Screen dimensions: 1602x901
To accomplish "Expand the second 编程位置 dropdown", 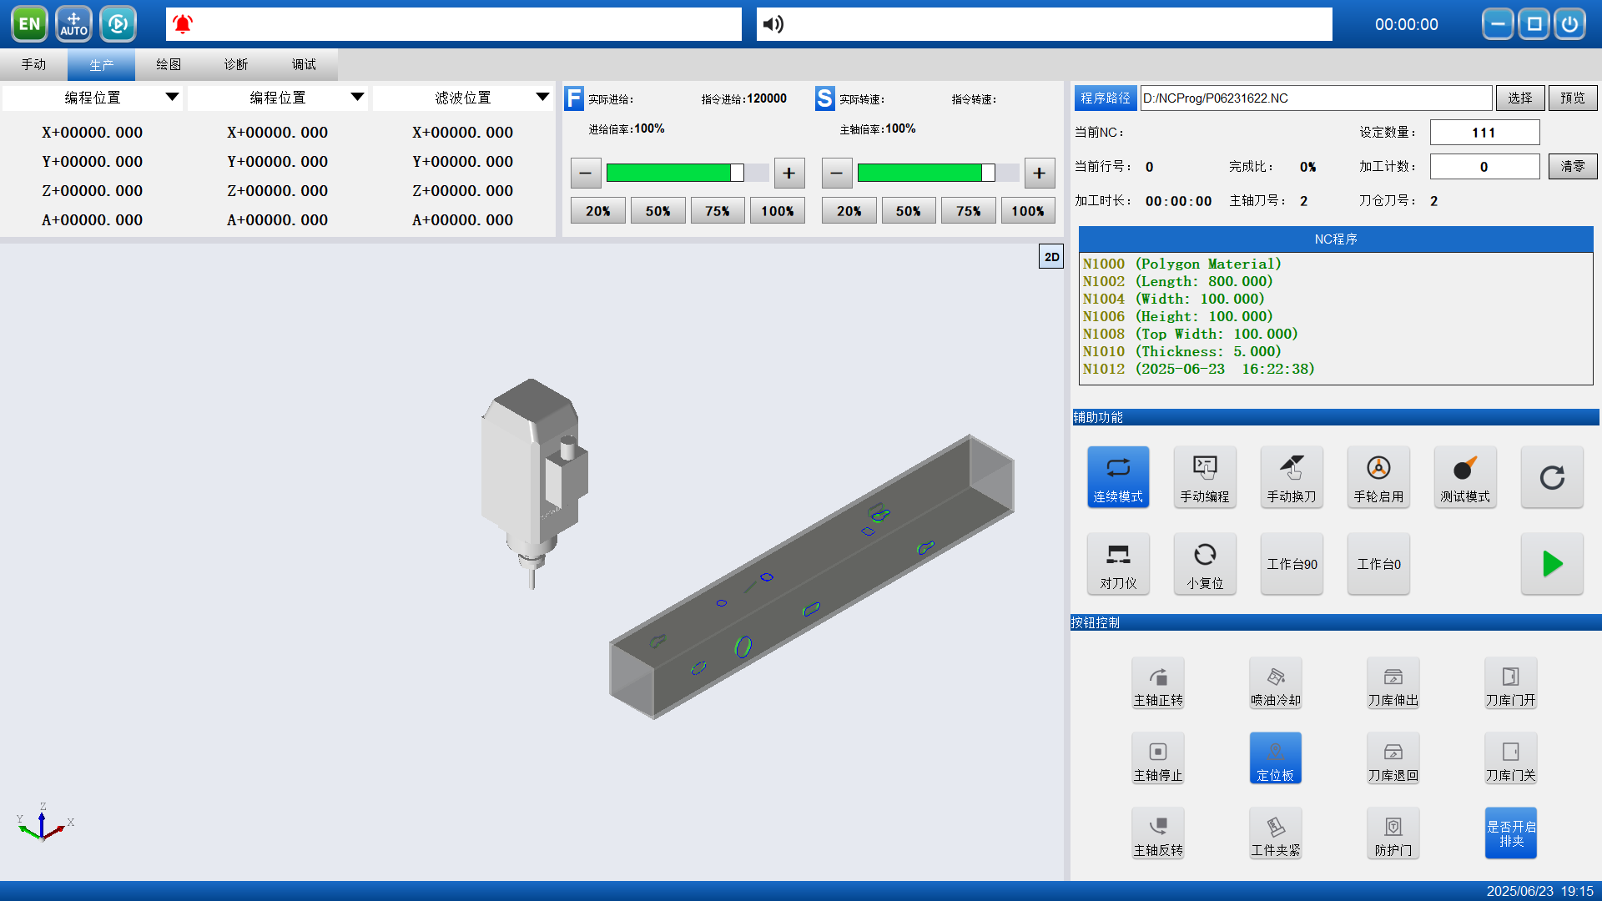I will tap(357, 98).
